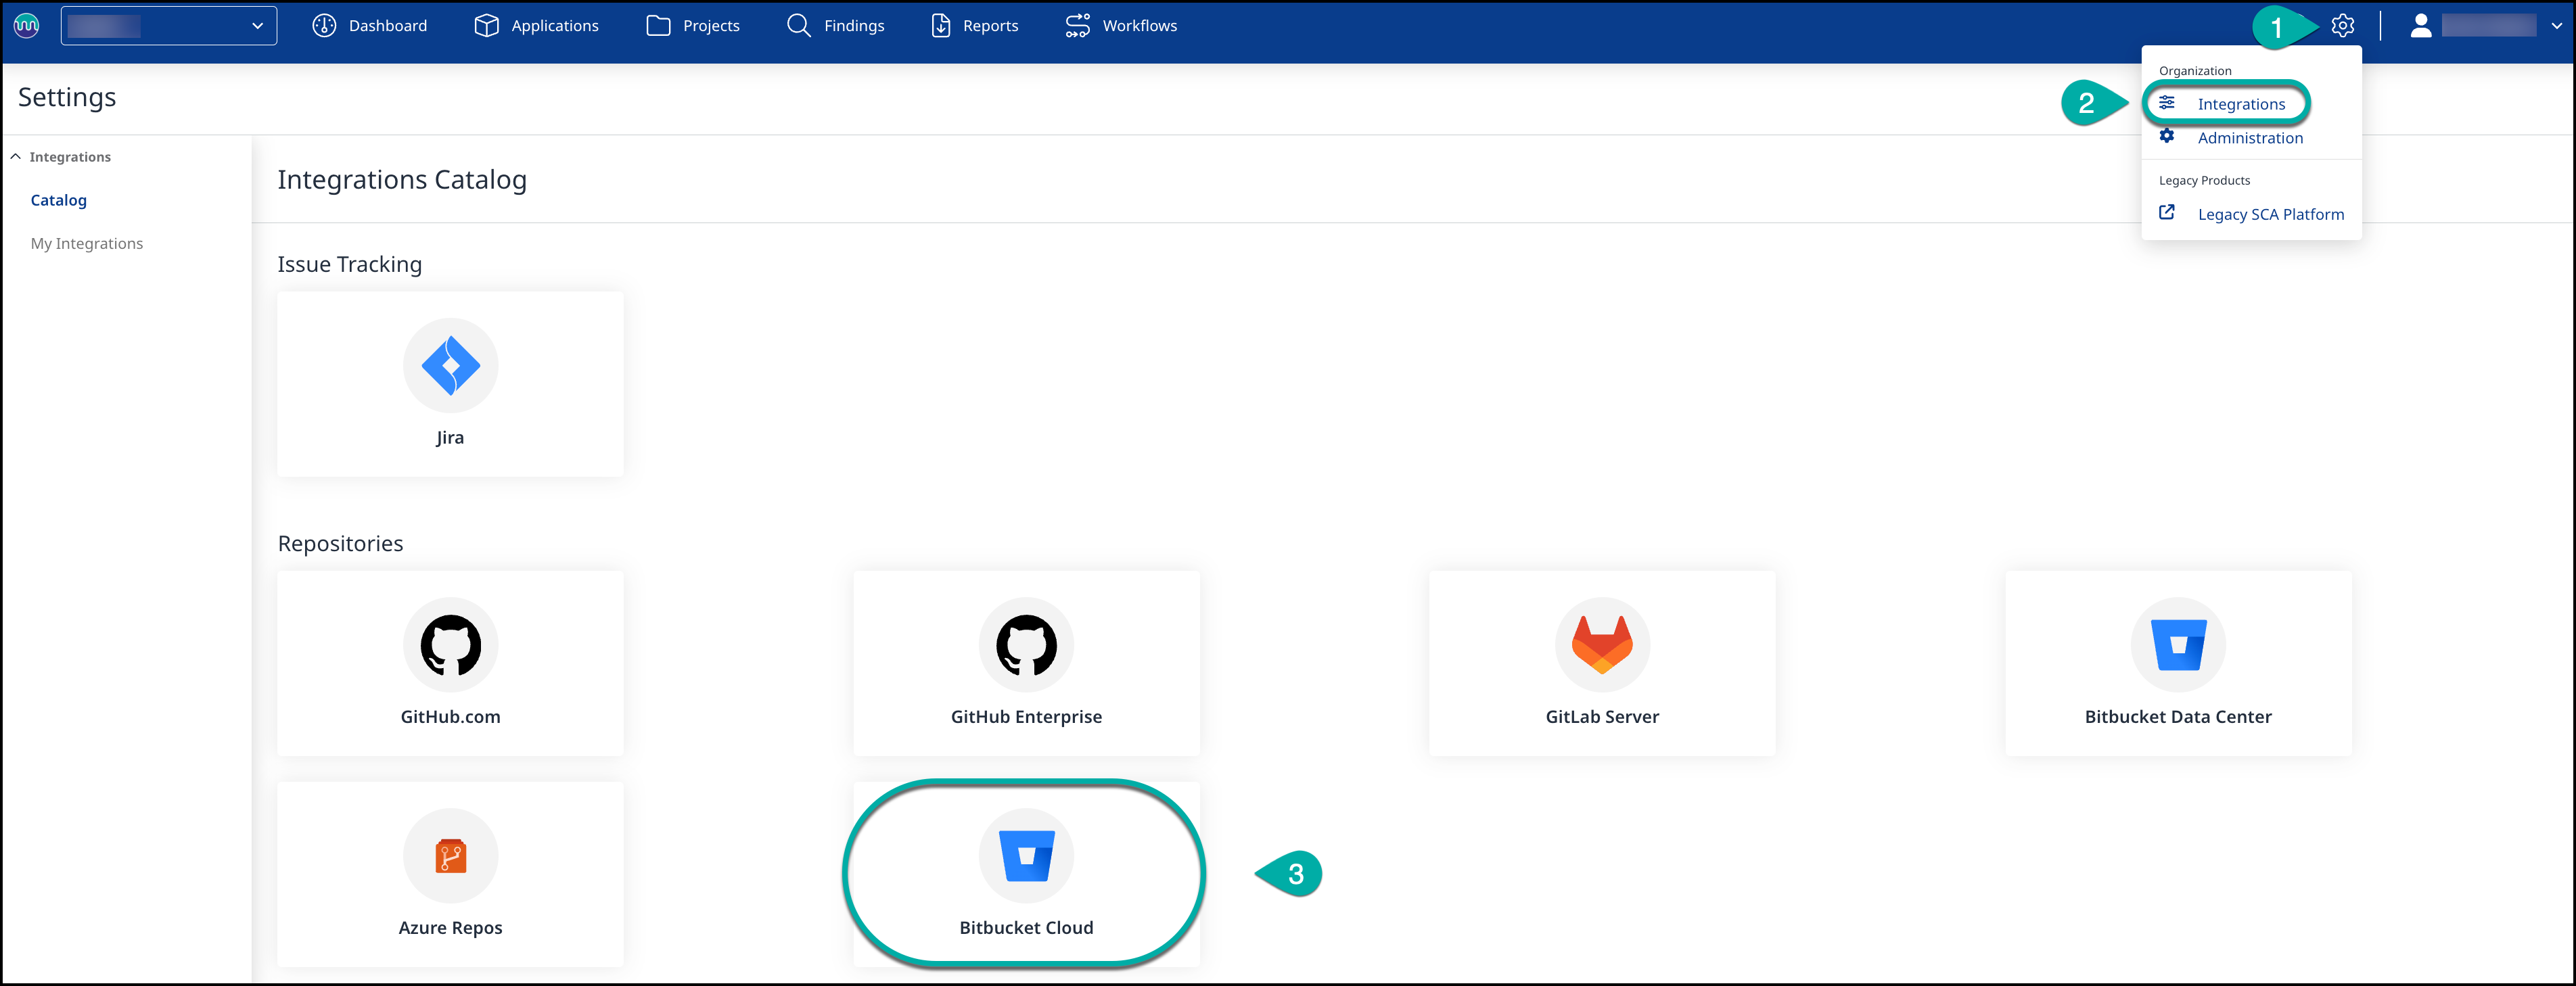This screenshot has height=986, width=2576.
Task: Open the GitHub Enterprise integration tile
Action: coord(1026,663)
